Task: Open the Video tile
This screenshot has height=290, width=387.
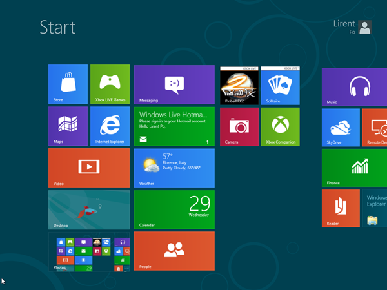Action: pyautogui.click(x=89, y=168)
